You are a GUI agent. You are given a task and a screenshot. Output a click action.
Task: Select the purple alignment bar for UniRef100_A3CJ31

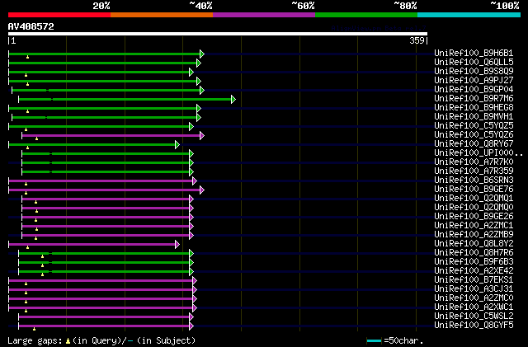pos(101,290)
